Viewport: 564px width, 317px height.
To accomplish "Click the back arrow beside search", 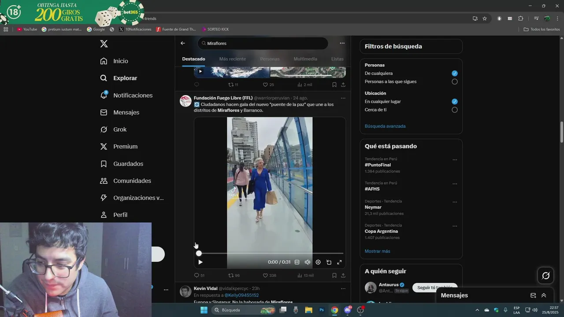I will coord(183,43).
